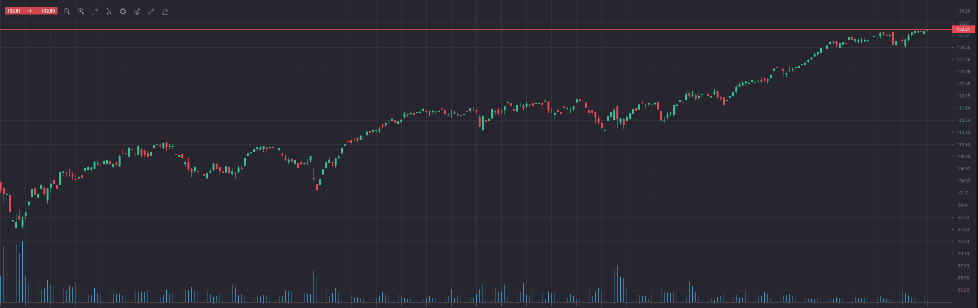Open the 1d timeframe selector

click(x=95, y=11)
